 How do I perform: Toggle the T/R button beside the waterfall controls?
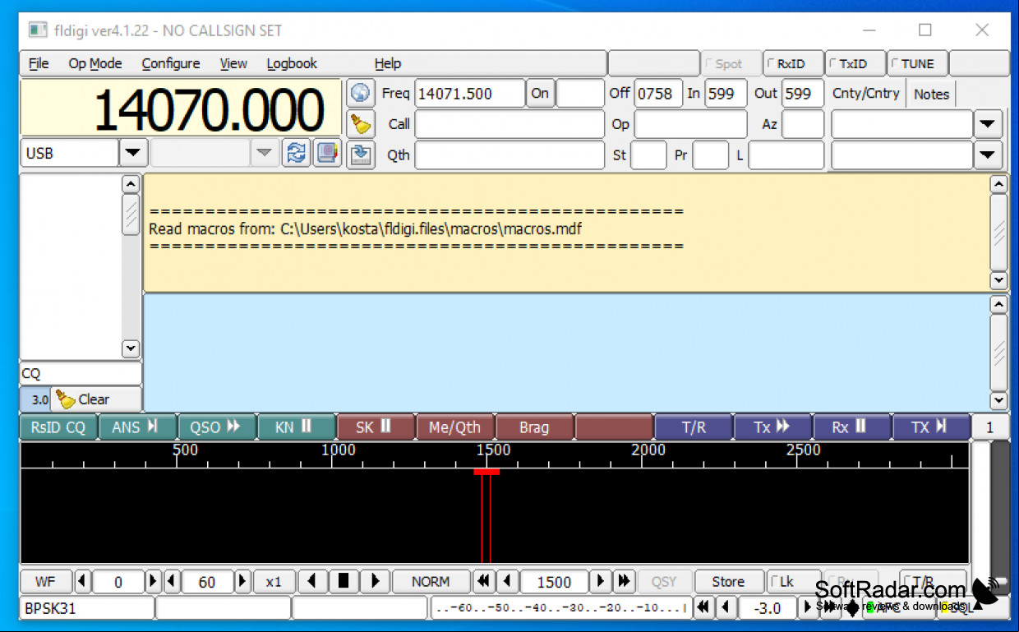[933, 581]
